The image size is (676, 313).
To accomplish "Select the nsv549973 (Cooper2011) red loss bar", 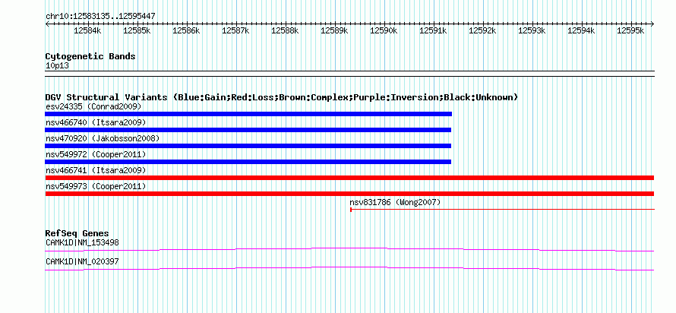I will point(349,194).
